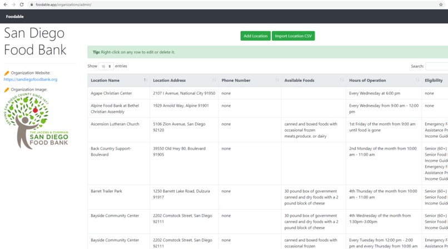Image resolution: width=448 pixels, height=249 pixels.
Task: Click address 5106 Zion Avenue, San Diego
Action: [179, 127]
